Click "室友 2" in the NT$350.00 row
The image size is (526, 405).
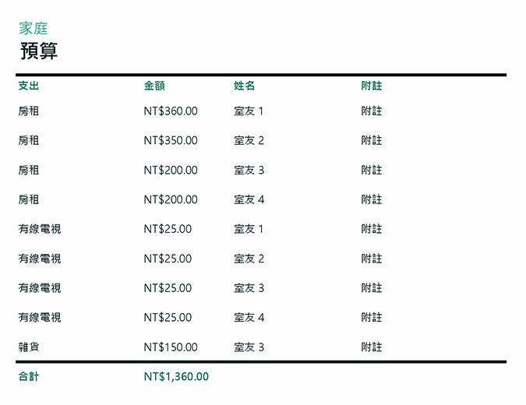(249, 141)
